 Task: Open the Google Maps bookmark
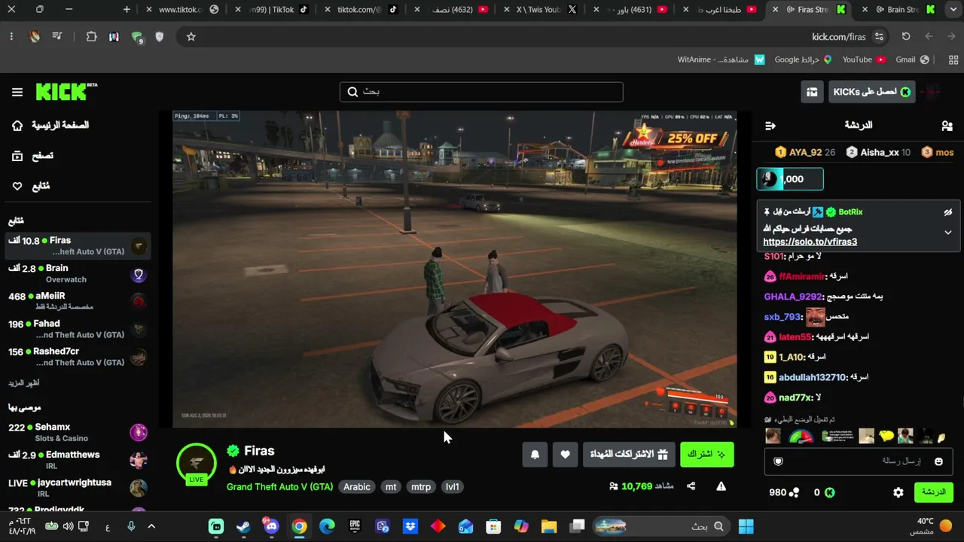[803, 59]
